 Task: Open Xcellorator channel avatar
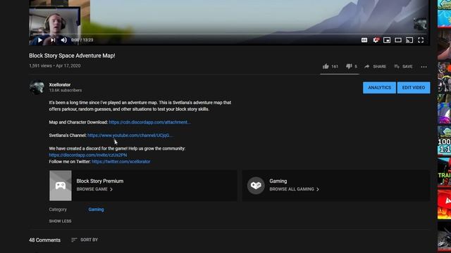(37, 87)
